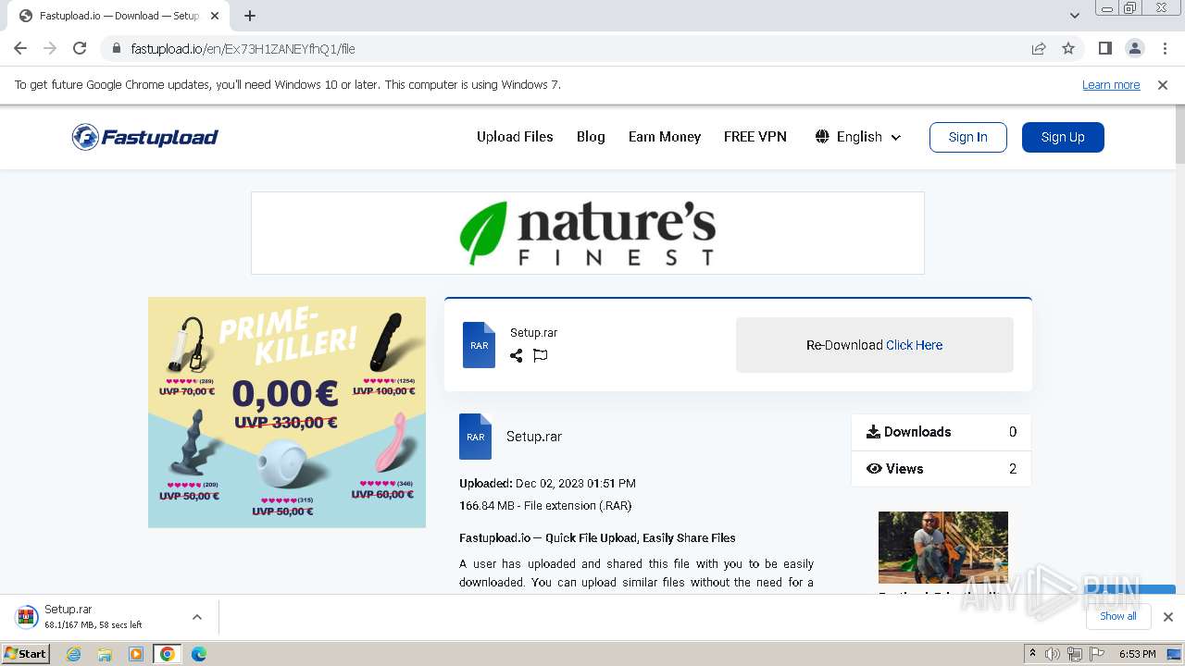Open the Windows Start menu
Screen dimensions: 1185x666
(26, 654)
